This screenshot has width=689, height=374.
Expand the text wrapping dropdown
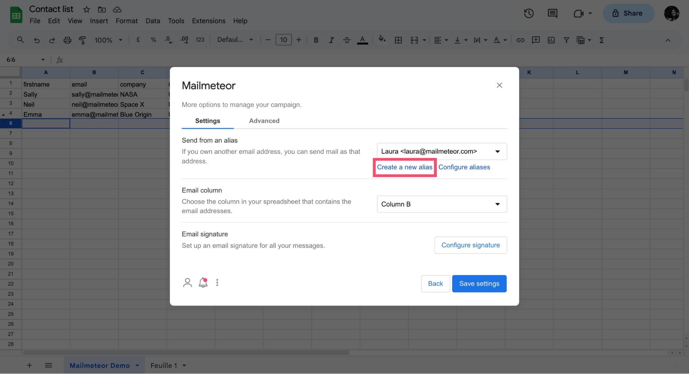(485, 40)
